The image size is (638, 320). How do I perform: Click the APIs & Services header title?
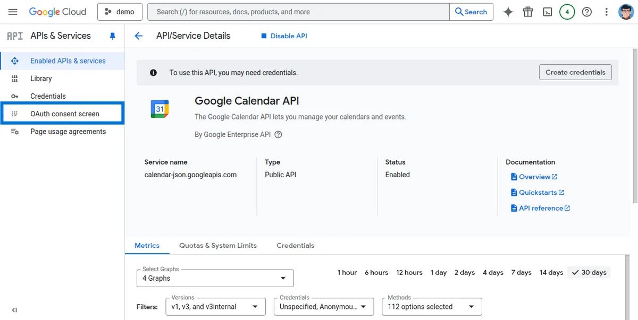tap(61, 36)
